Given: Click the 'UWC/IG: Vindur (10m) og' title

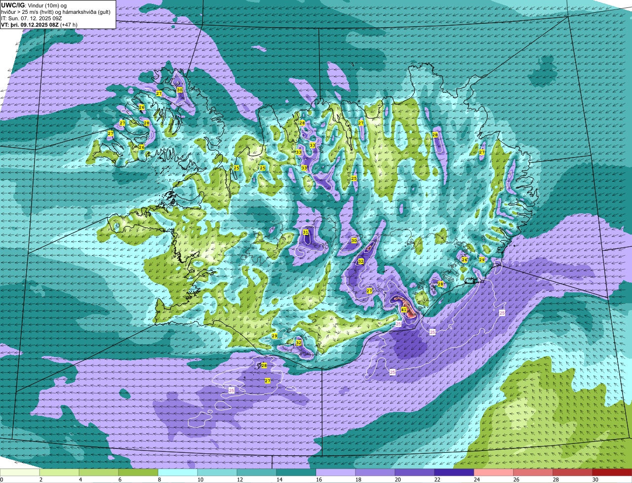Looking at the screenshot, I should pos(35,5).
